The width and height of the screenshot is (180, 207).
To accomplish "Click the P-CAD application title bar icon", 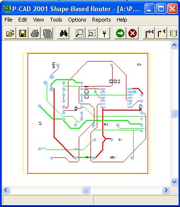I will [7, 9].
